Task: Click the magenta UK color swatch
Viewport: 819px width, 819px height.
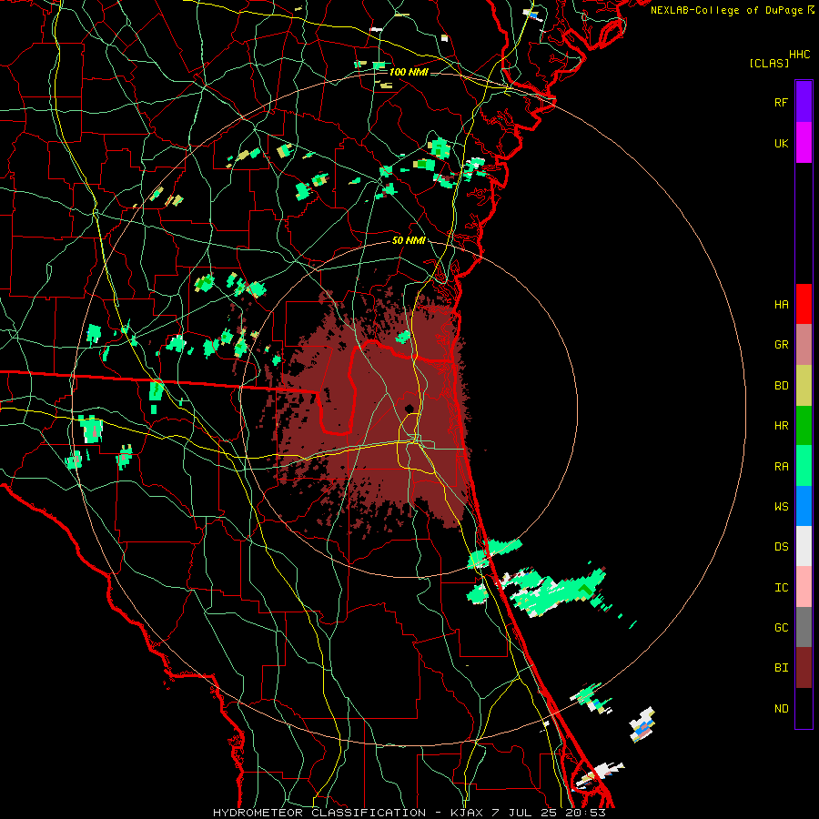Action: point(804,143)
